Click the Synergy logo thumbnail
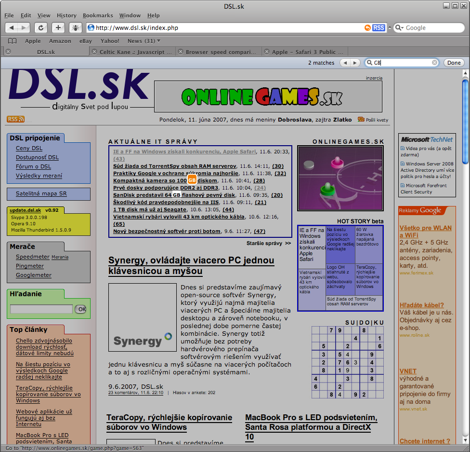This screenshot has height=452, width=470. (143, 317)
